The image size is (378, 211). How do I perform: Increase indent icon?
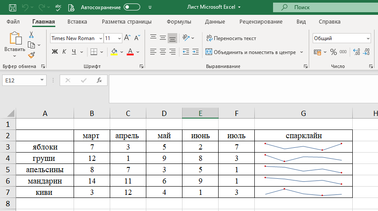196,52
